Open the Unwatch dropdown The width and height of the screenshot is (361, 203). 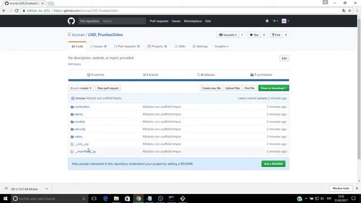pyautogui.click(x=228, y=35)
